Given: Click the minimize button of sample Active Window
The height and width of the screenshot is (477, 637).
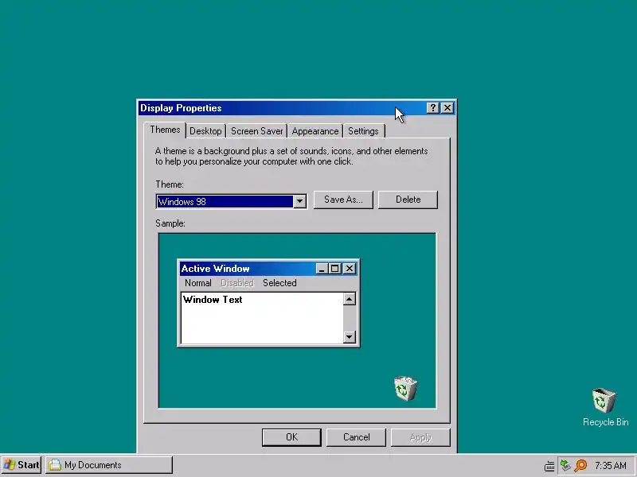Looking at the screenshot, I should coord(322,269).
